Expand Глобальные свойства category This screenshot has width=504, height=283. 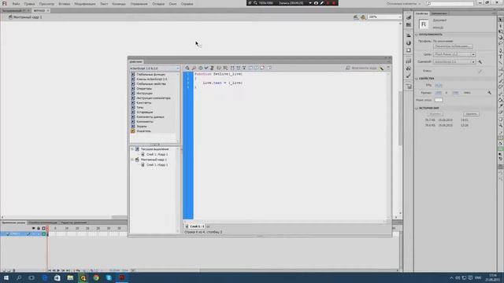(133, 84)
